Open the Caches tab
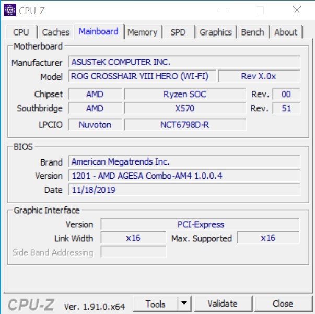The height and width of the screenshot is (314, 315). coord(56,32)
